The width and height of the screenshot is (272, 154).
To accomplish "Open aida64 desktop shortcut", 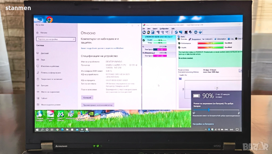I will point(61,116).
